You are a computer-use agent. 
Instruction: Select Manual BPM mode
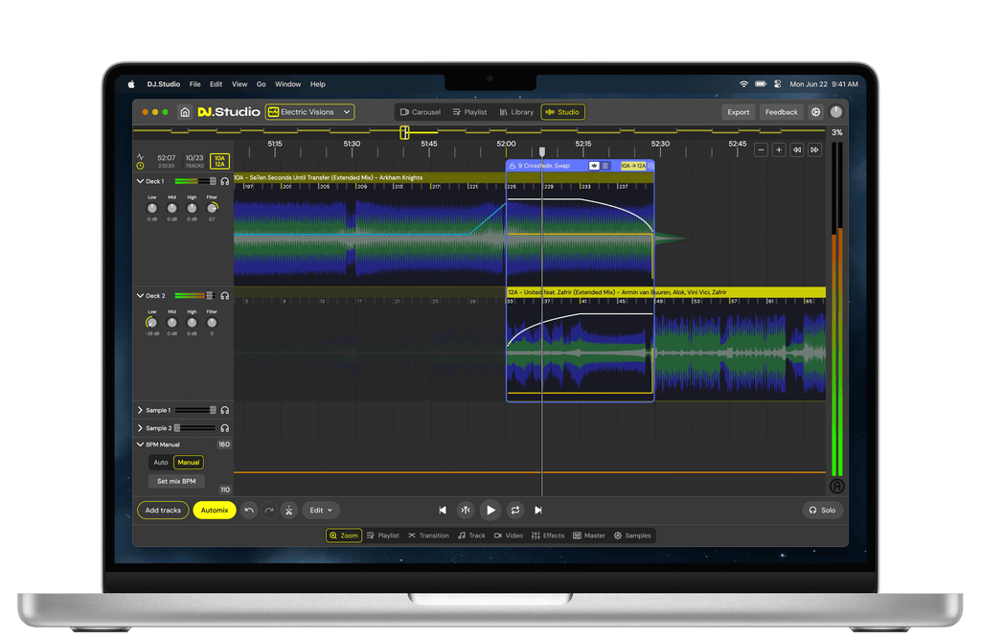coord(189,463)
